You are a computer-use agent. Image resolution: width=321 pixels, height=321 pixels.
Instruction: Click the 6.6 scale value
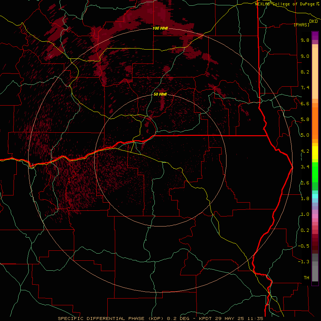305,103
